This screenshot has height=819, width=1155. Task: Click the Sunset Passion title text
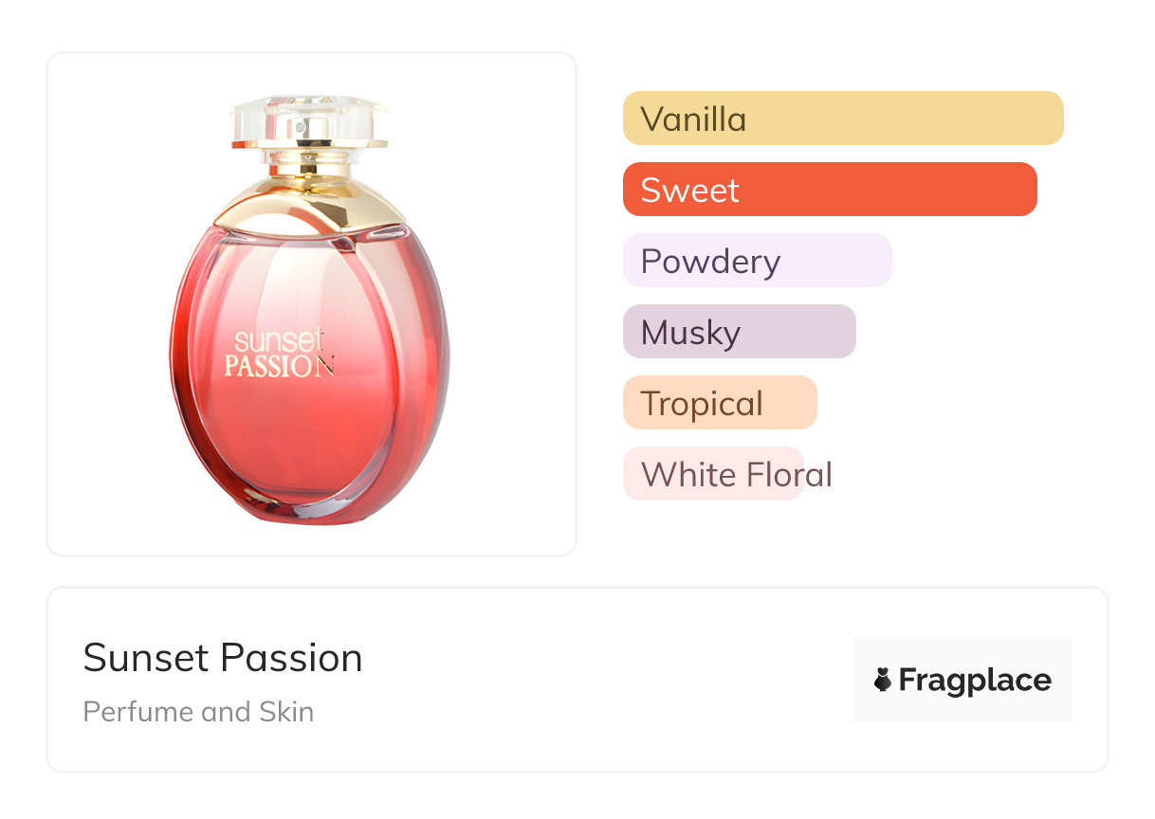[x=223, y=658]
